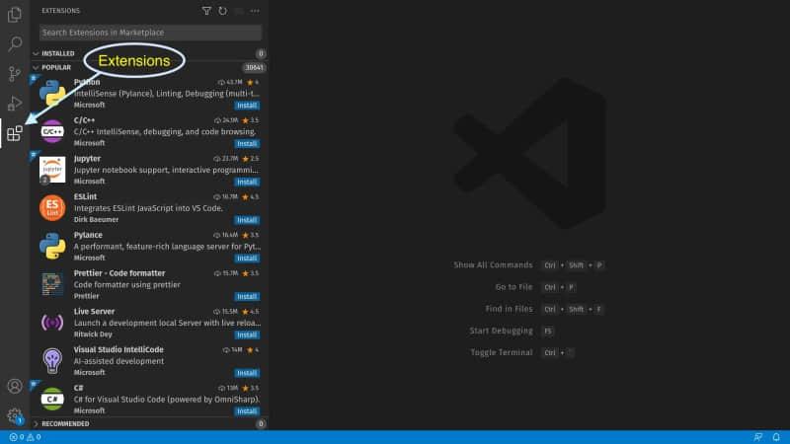Click the Extensions icon in activity bar
This screenshot has height=444, width=790.
coord(15,133)
